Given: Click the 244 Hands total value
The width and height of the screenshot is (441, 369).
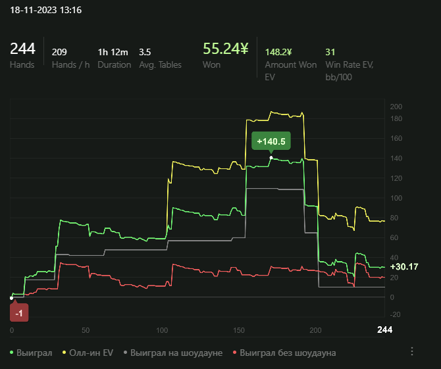Looking at the screenshot, I should point(22,48).
